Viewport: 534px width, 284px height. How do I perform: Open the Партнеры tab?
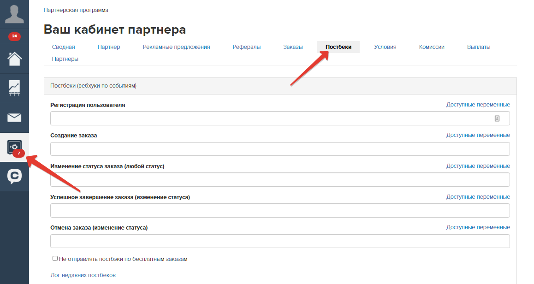coord(65,59)
